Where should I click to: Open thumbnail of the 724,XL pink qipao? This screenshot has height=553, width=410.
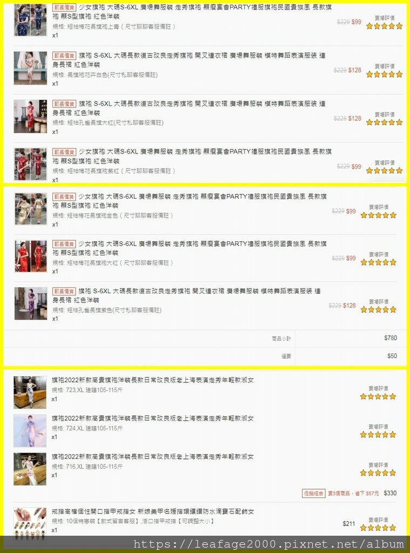[x=30, y=430]
